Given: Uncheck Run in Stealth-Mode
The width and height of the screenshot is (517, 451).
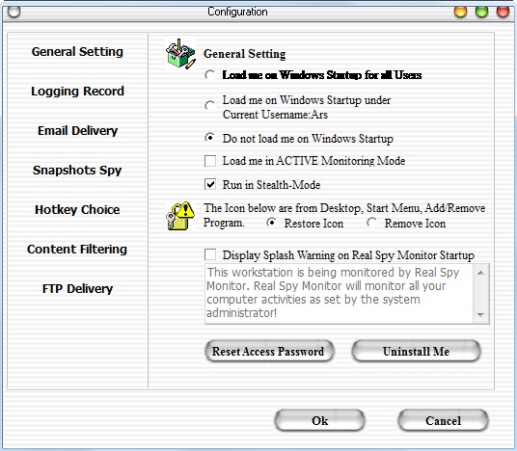Looking at the screenshot, I should 210,184.
